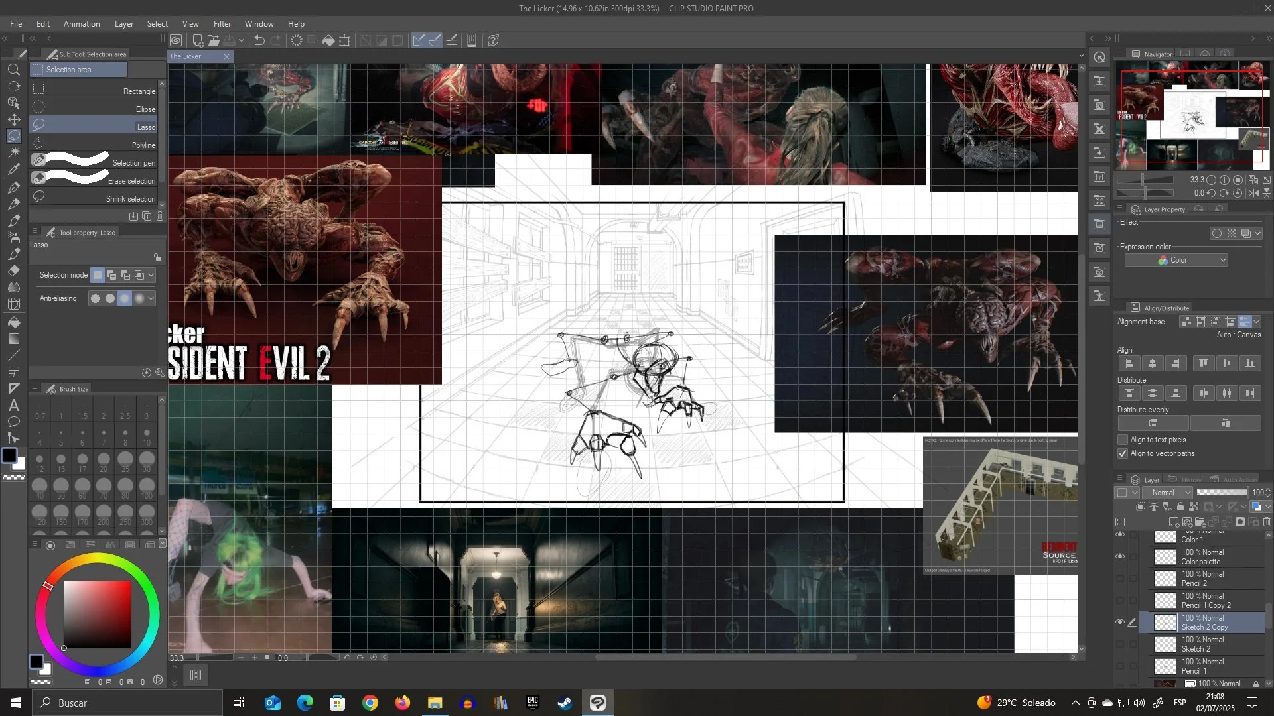Hide the Color palette layer
This screenshot has height=716, width=1274.
[1120, 556]
